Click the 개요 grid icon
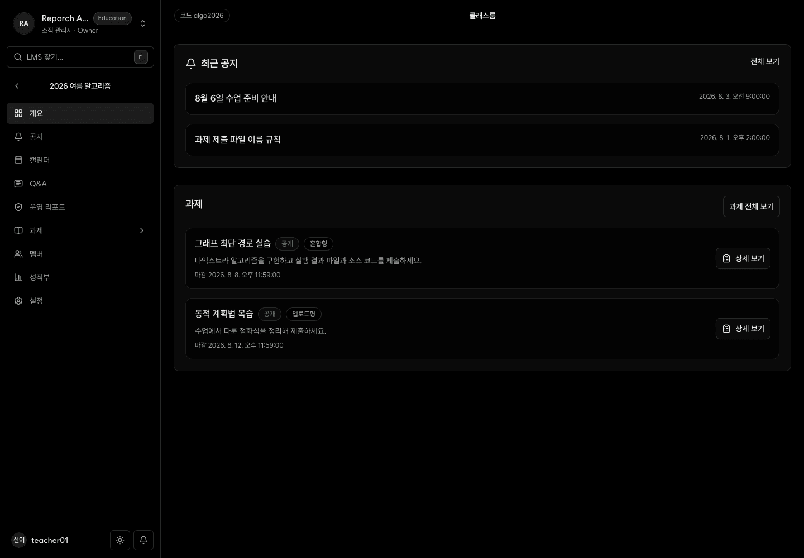Screen dimensions: 804x558 (18, 113)
